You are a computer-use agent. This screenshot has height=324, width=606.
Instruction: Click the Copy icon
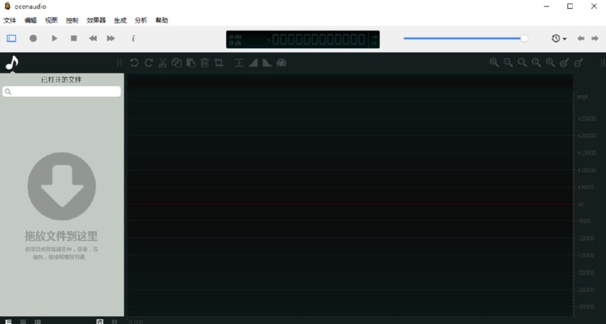coord(176,63)
